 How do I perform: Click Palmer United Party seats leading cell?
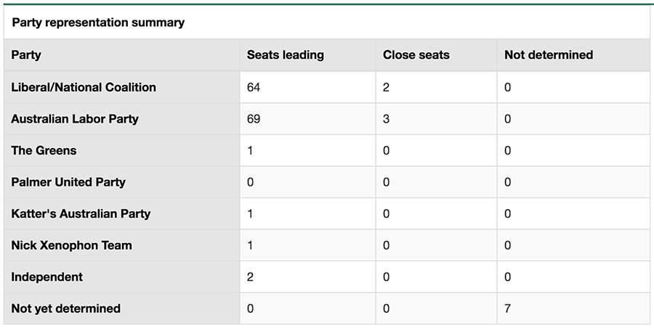(x=308, y=182)
